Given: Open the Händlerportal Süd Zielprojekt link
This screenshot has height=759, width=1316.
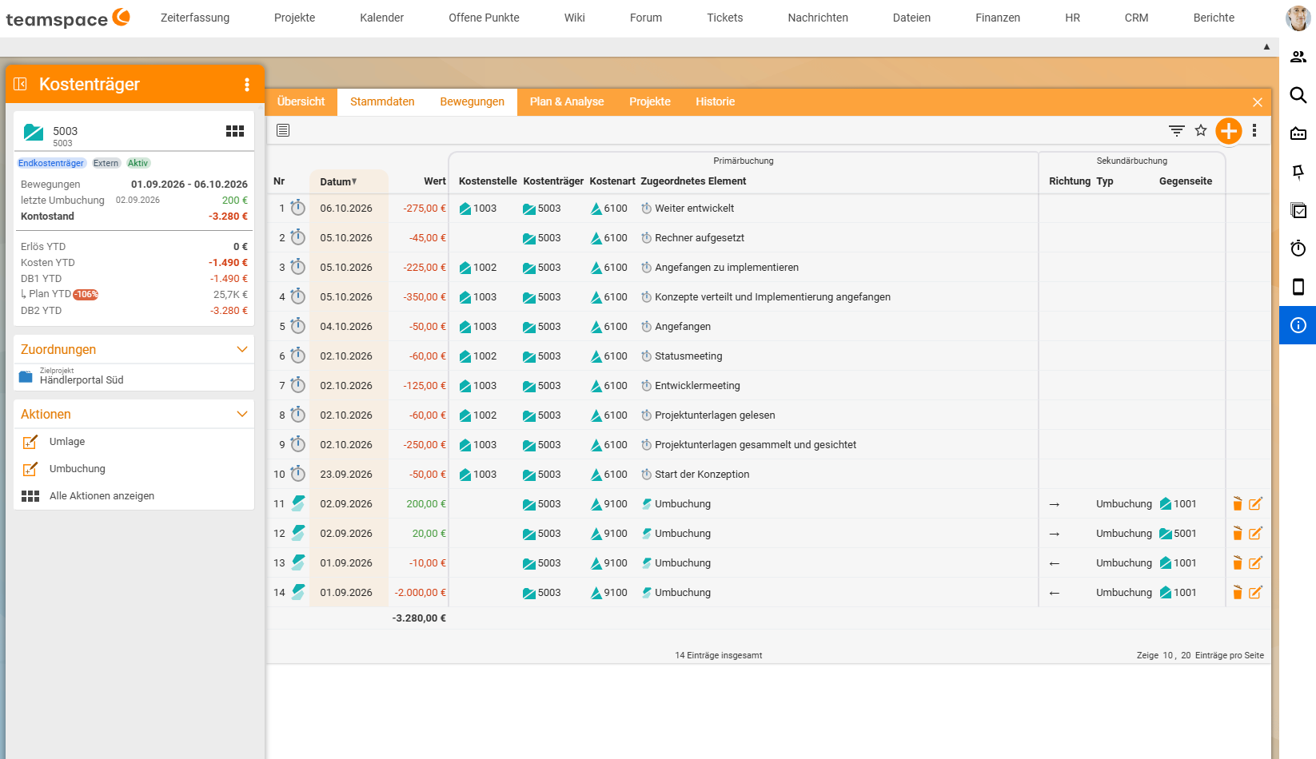Looking at the screenshot, I should click(x=82, y=380).
